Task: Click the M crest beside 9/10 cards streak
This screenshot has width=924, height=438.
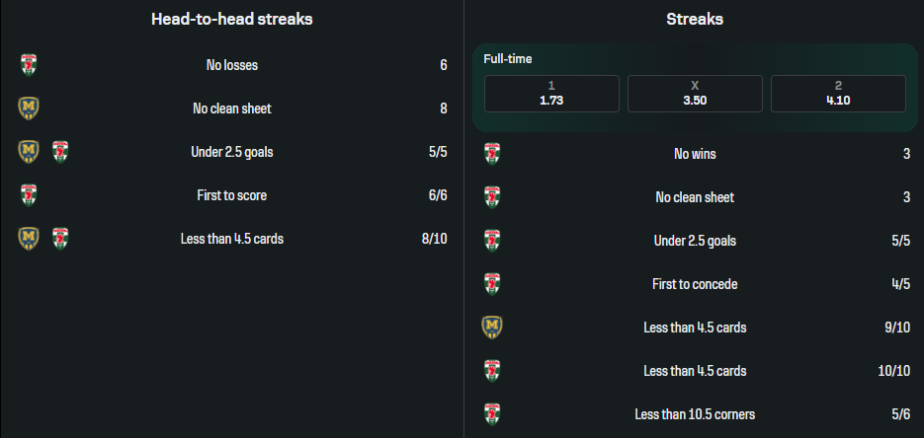Action: 491,327
